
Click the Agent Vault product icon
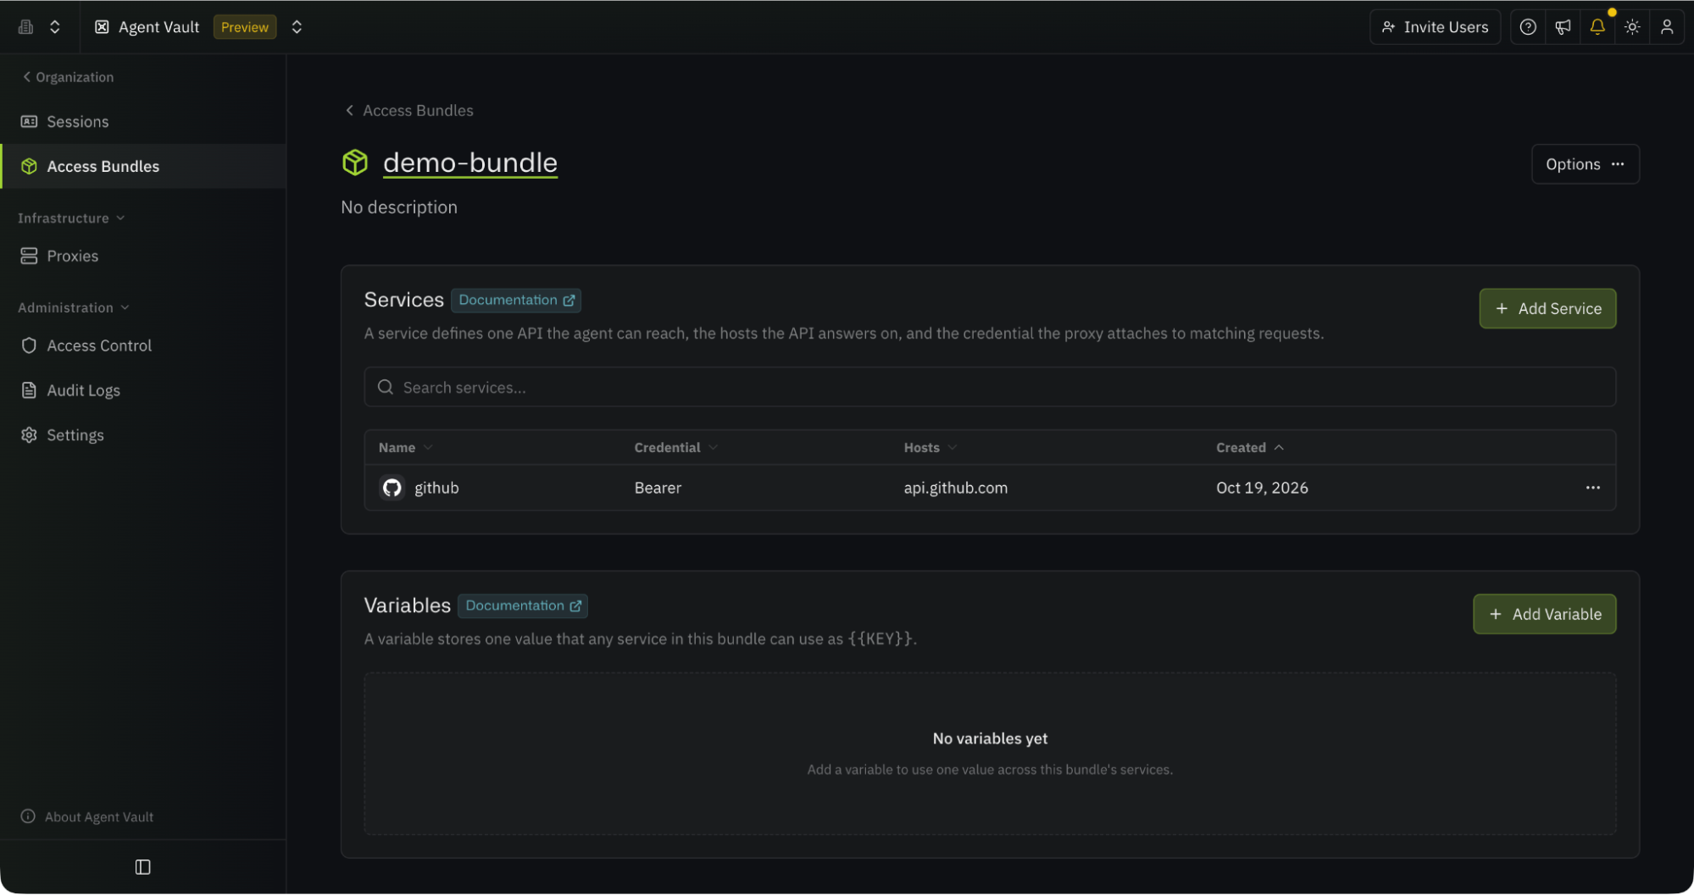(102, 27)
